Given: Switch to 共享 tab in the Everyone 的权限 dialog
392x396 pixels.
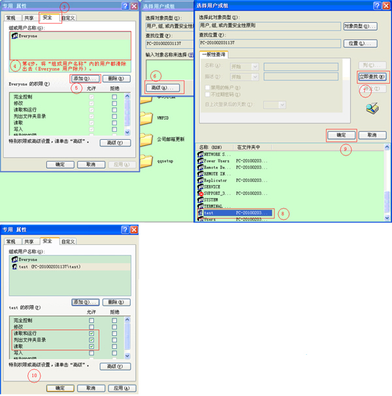Looking at the screenshot, I should [29, 18].
